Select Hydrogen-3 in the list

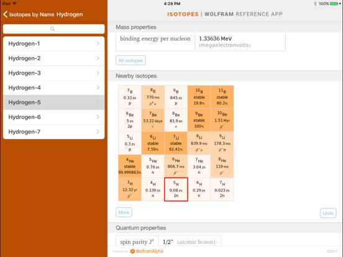point(54,73)
